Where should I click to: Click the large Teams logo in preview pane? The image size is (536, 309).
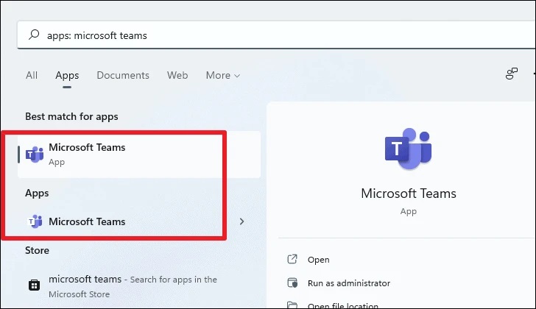[408, 149]
